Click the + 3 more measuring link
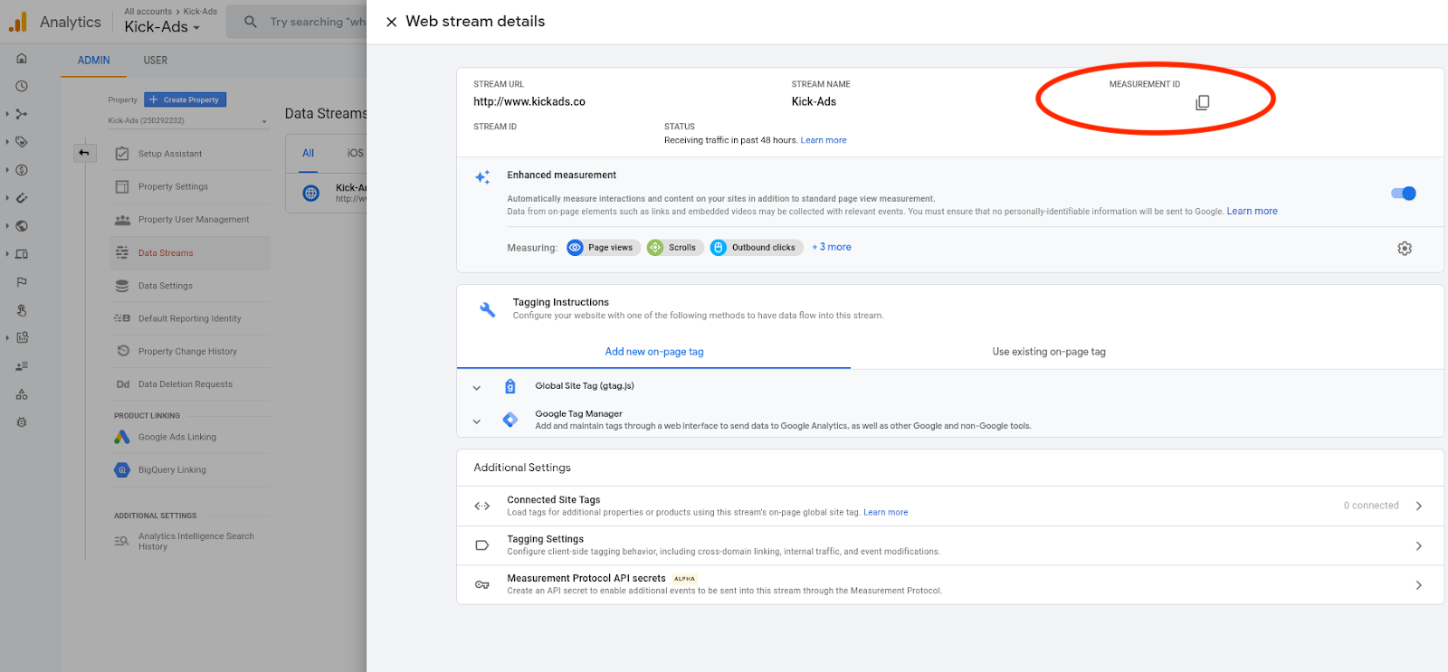This screenshot has height=672, width=1448. click(832, 247)
